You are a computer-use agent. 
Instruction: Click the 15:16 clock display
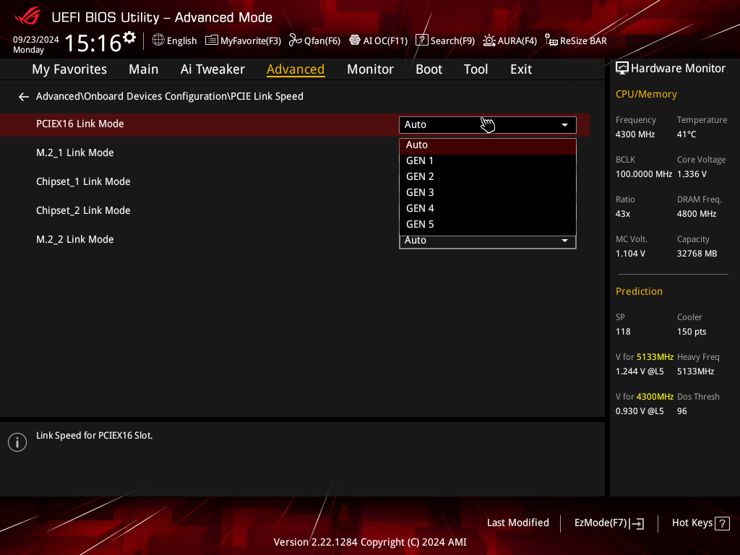pos(93,43)
